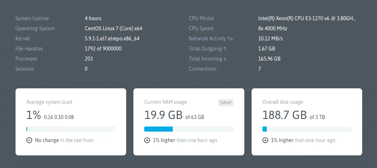Image resolution: width=377 pixels, height=168 pixels.
Task: Click the '19.9 GB' RAM figure
Action: pos(163,115)
